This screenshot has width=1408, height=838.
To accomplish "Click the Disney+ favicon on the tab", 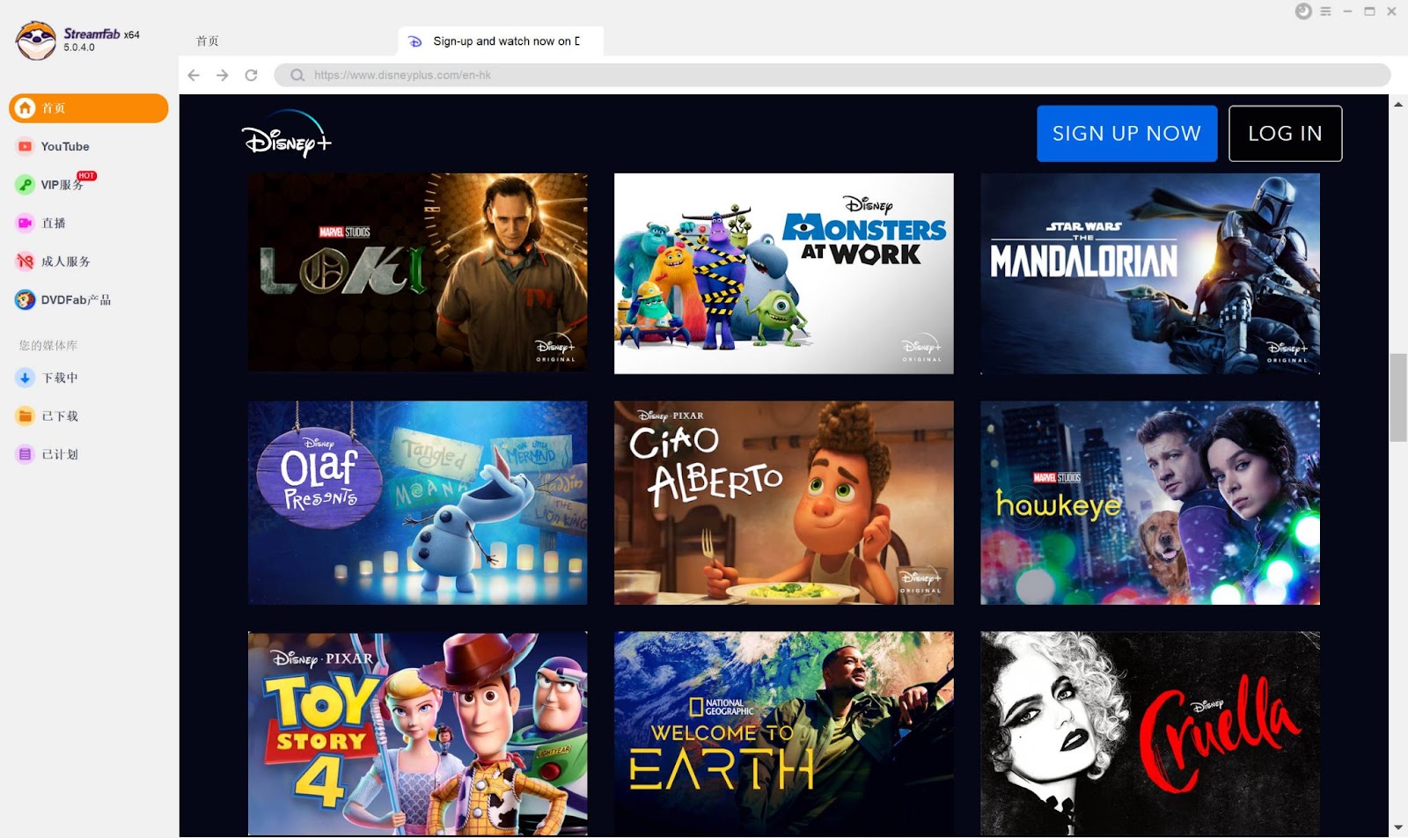I will point(416,41).
